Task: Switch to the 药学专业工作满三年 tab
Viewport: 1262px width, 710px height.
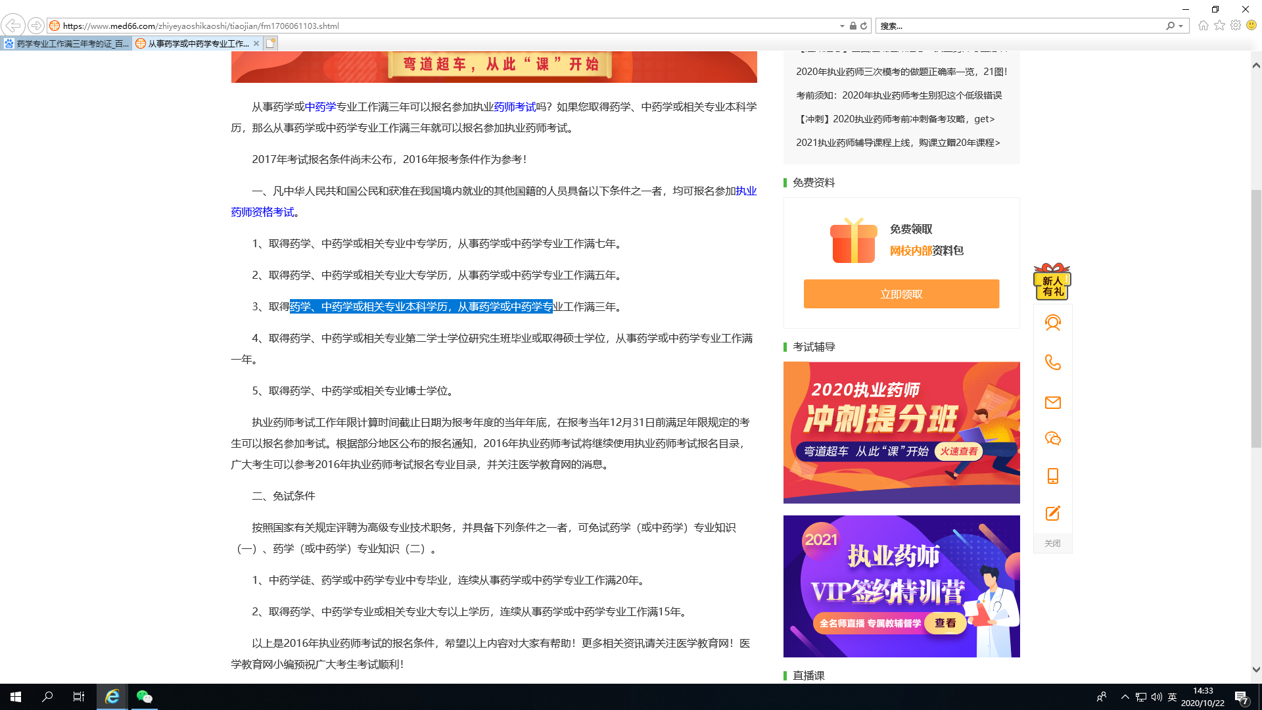Action: 66,44
